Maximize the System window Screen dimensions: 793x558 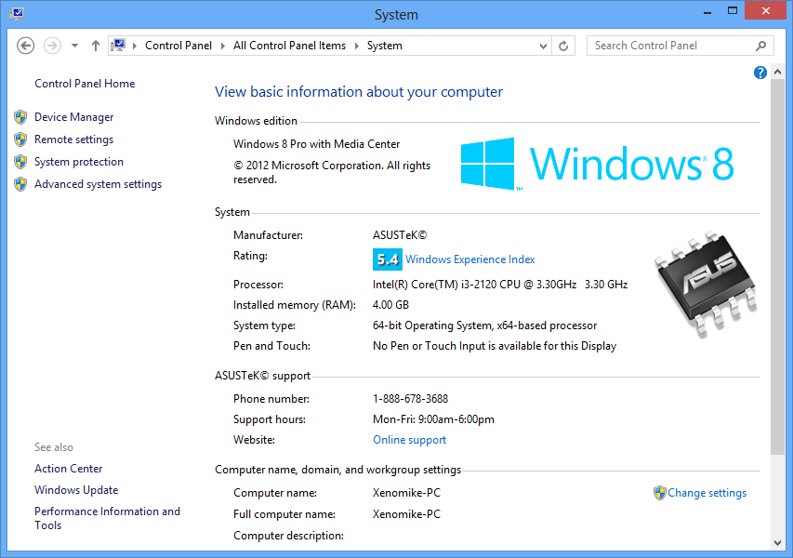[733, 10]
